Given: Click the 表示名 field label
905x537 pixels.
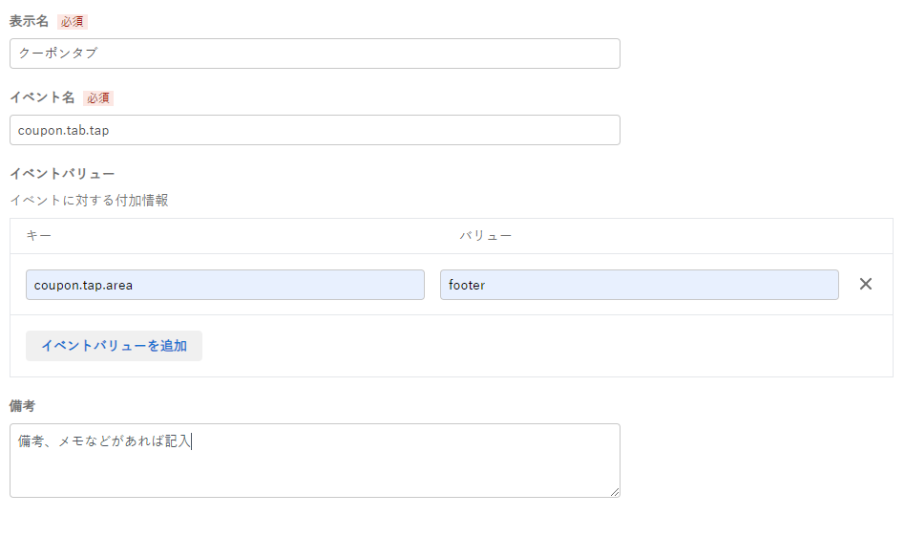Looking at the screenshot, I should pos(29,21).
